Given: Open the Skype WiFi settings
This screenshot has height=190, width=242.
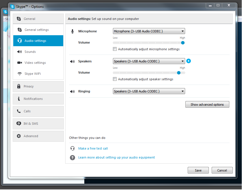Looking at the screenshot, I should tap(38, 74).
